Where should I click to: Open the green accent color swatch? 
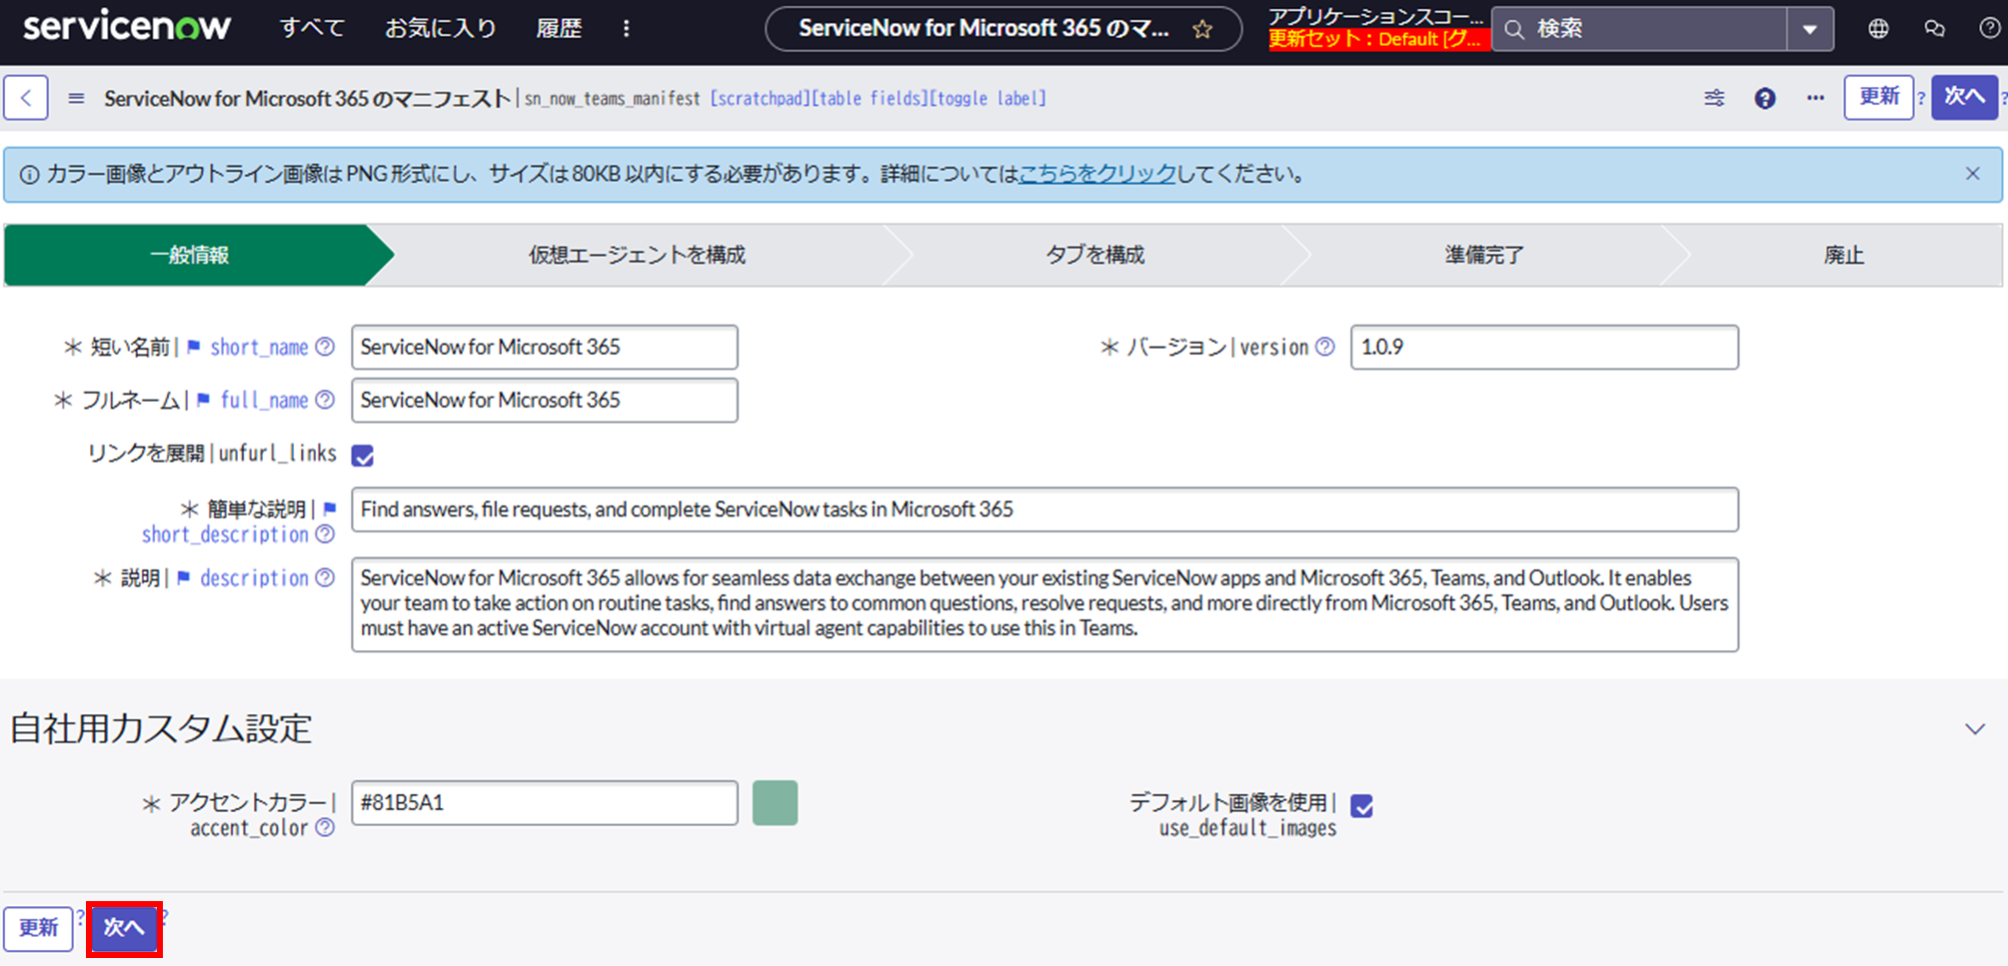pyautogui.click(x=775, y=803)
